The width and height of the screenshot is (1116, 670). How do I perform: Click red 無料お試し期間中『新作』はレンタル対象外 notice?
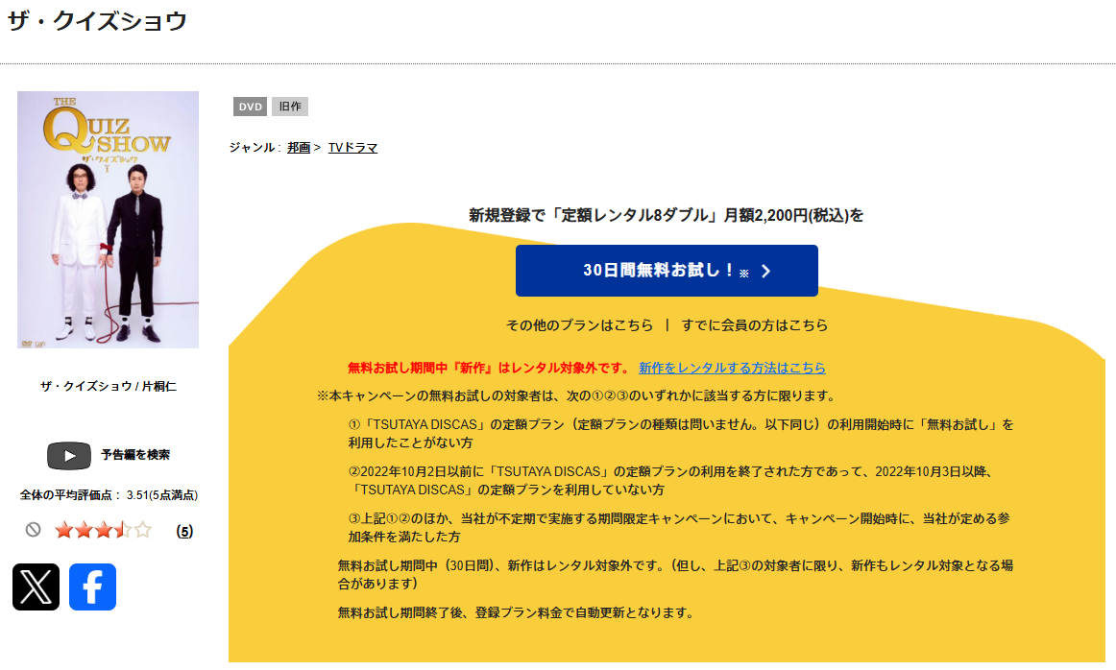pyautogui.click(x=489, y=368)
